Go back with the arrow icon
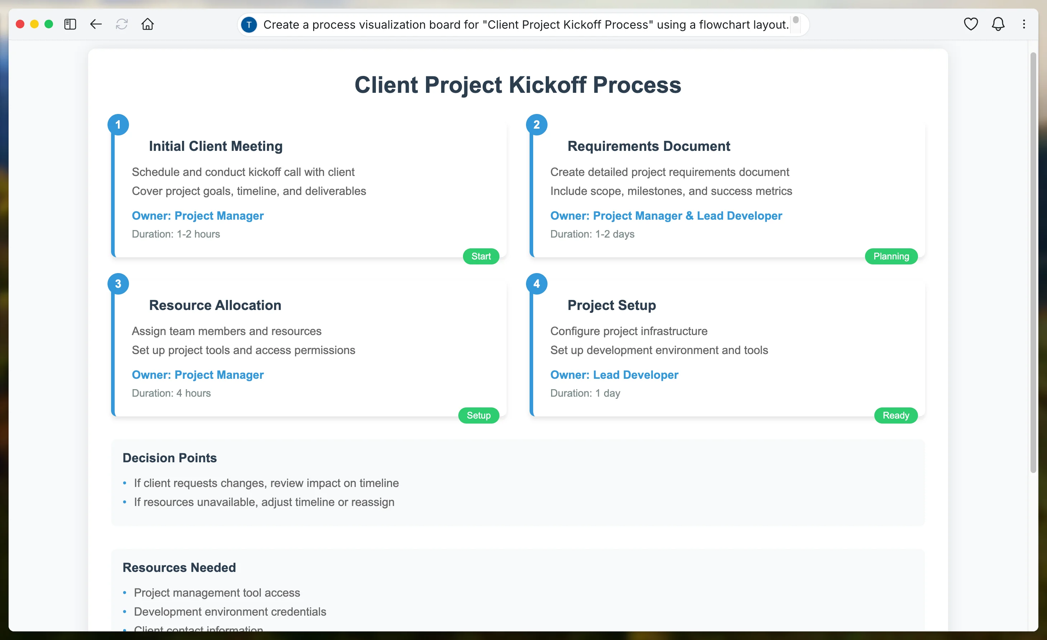The height and width of the screenshot is (640, 1047). coord(96,24)
